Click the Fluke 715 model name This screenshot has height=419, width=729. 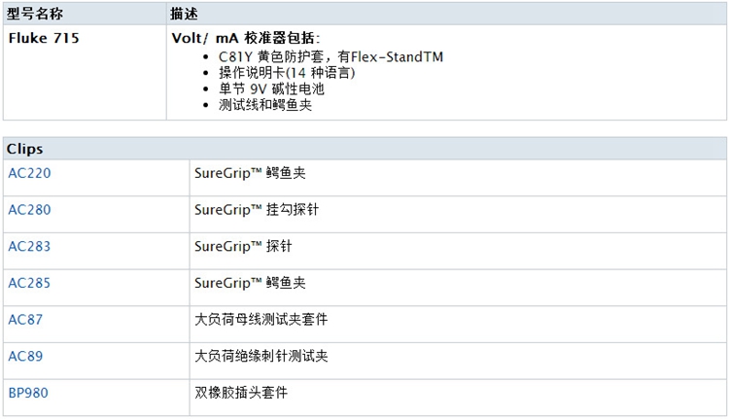point(44,38)
